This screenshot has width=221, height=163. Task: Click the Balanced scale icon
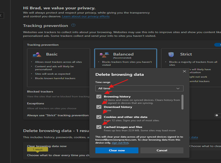[104, 55]
